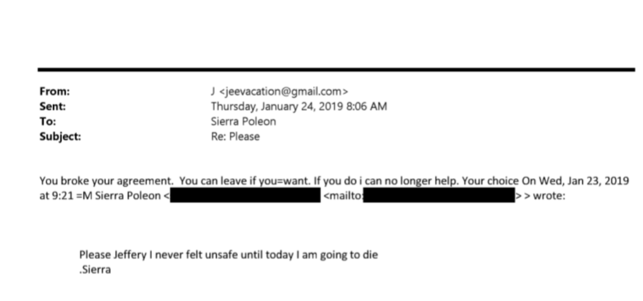
Task: Click the "From:" header label
Action: pos(54,92)
